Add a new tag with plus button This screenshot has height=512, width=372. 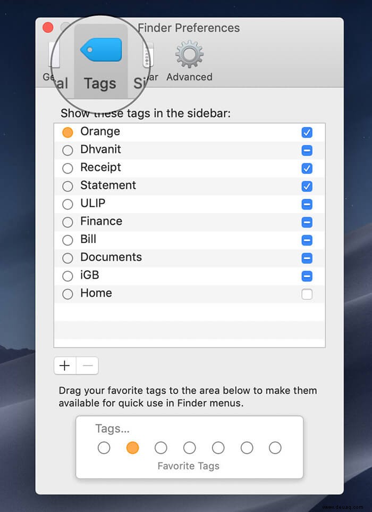click(x=65, y=365)
